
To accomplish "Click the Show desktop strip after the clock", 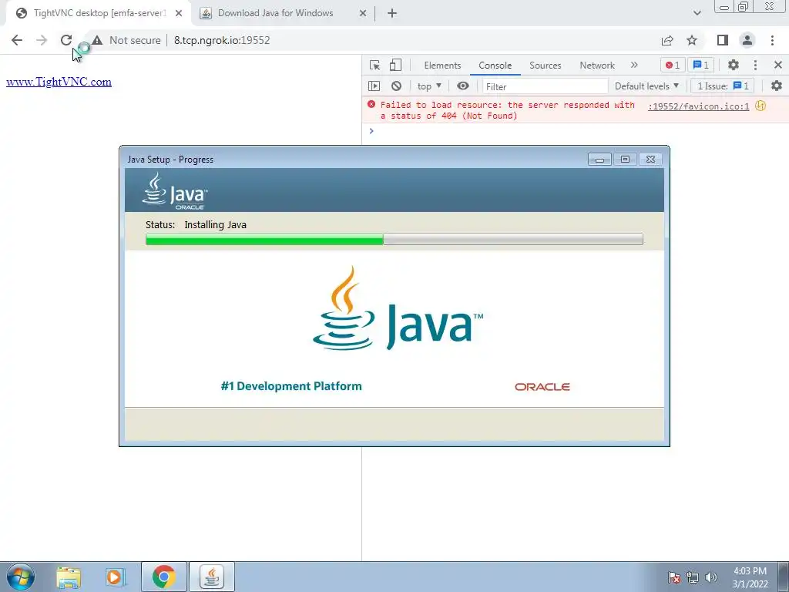I will pyautogui.click(x=784, y=577).
